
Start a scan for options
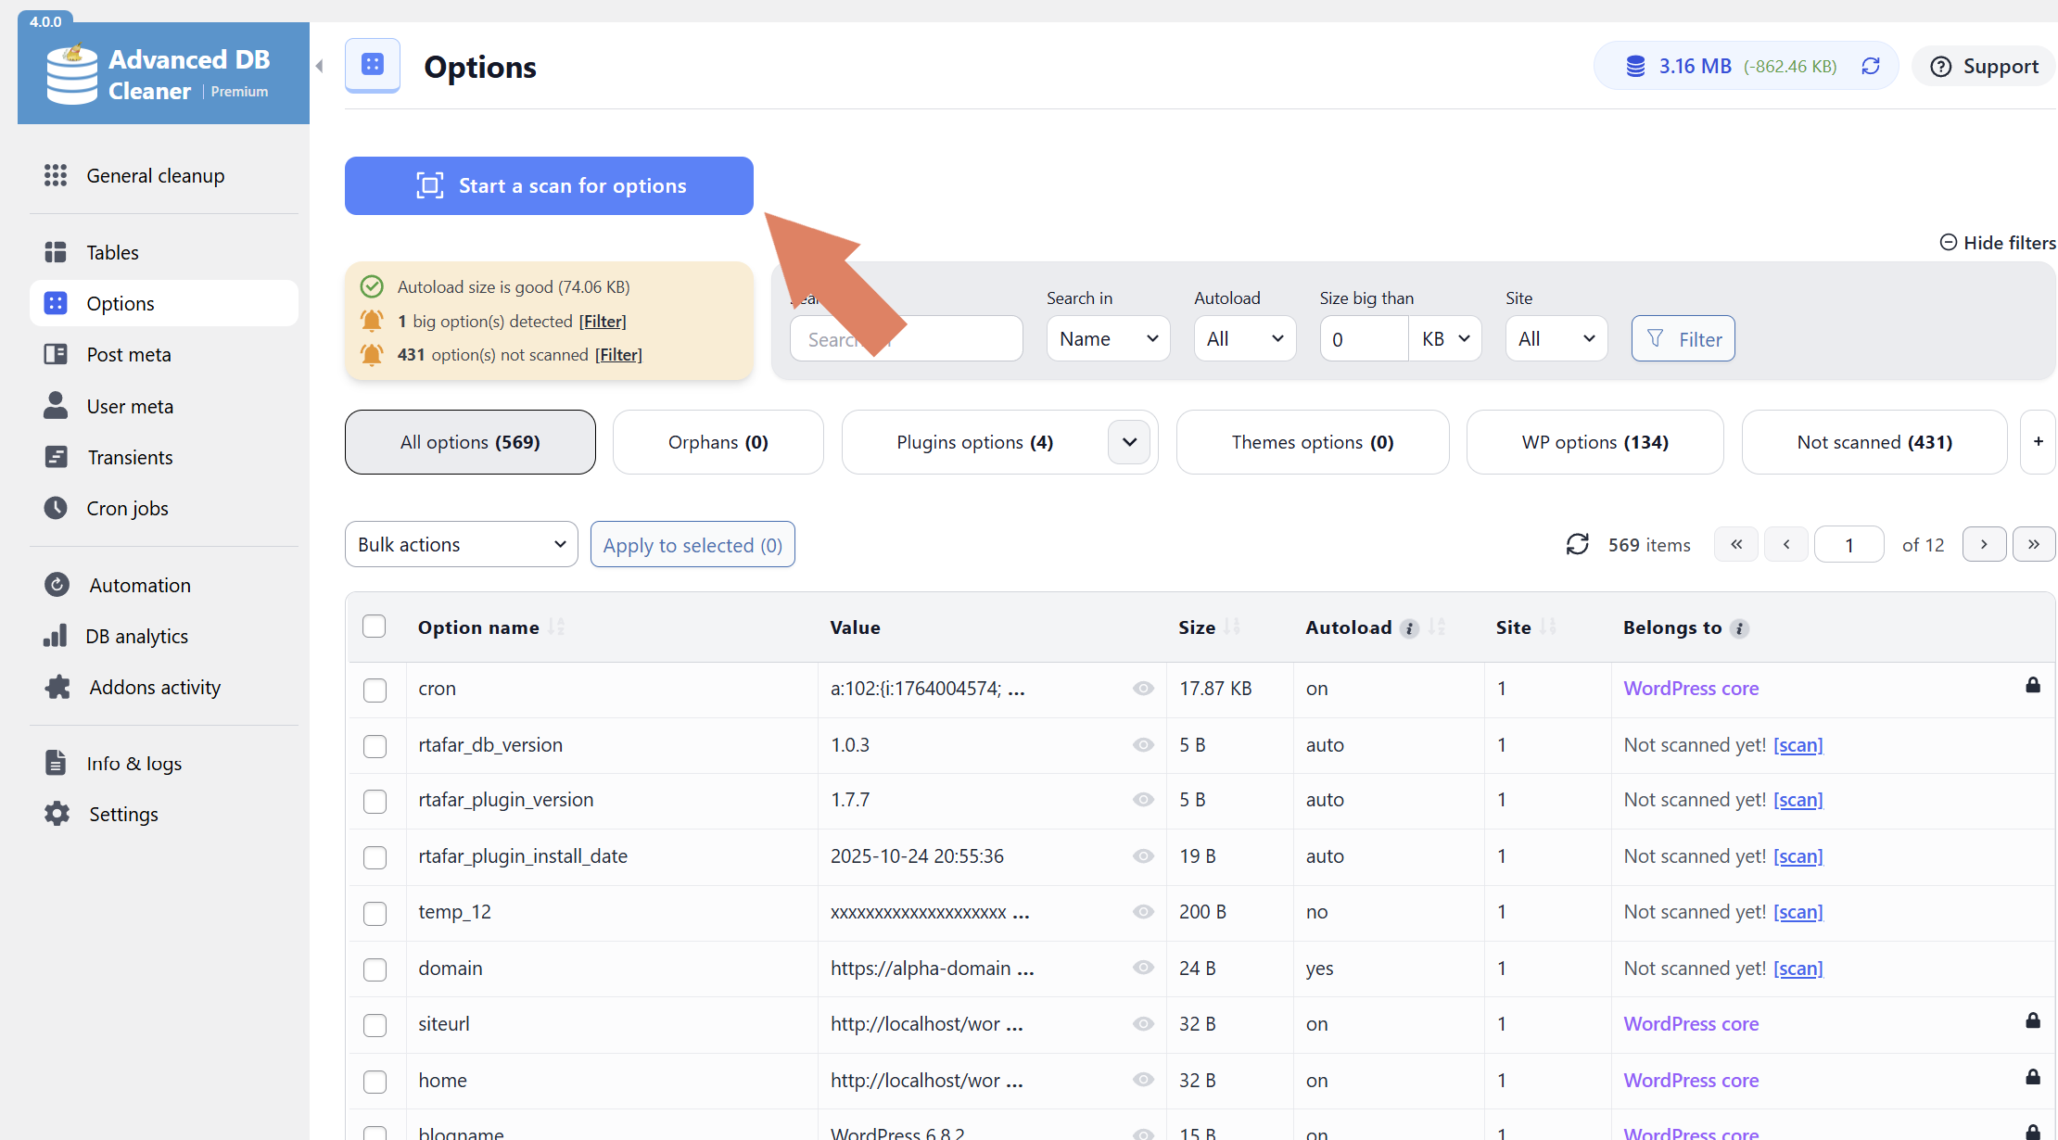549,185
